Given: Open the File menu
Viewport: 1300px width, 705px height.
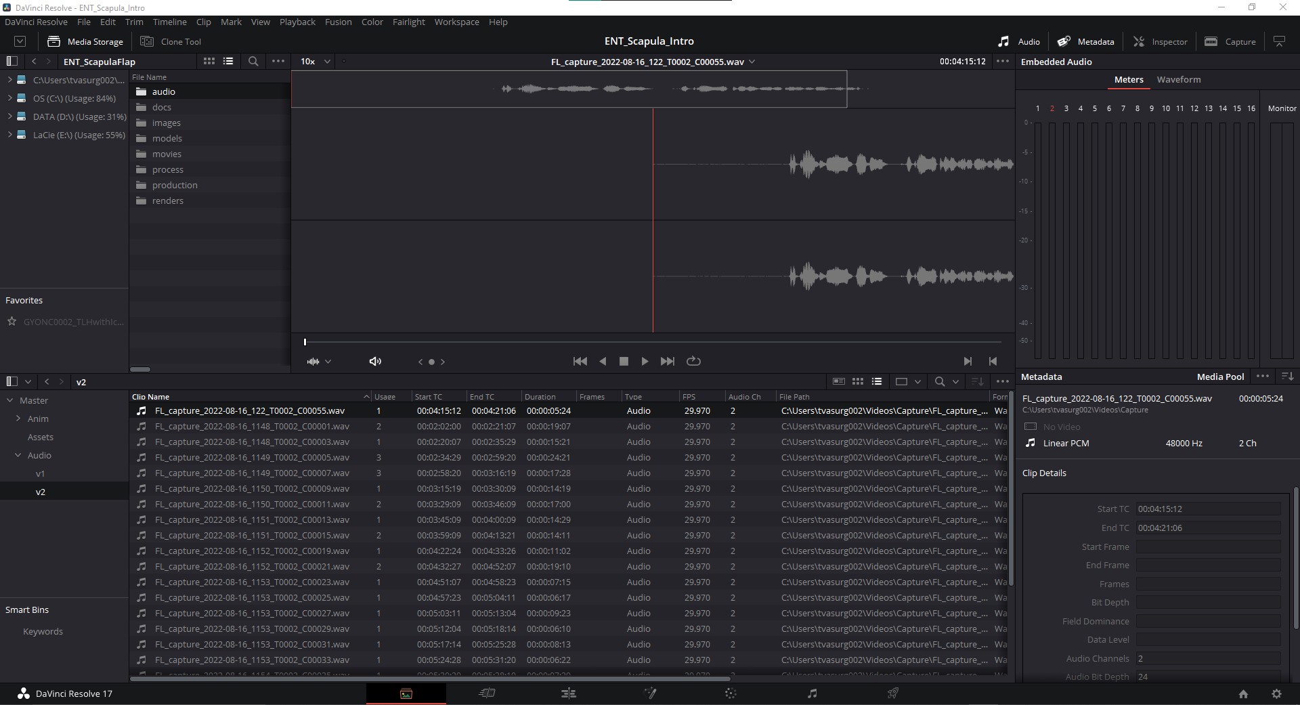Looking at the screenshot, I should (84, 22).
